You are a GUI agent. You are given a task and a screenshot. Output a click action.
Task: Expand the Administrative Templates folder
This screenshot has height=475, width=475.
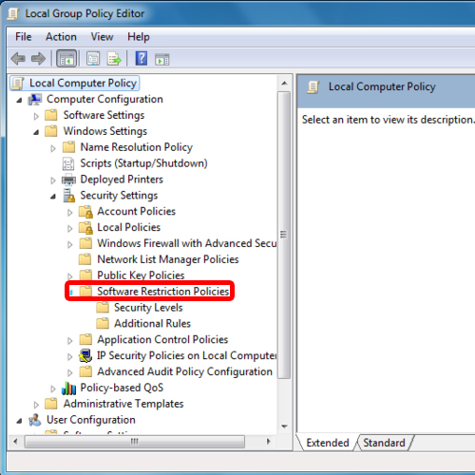[36, 405]
